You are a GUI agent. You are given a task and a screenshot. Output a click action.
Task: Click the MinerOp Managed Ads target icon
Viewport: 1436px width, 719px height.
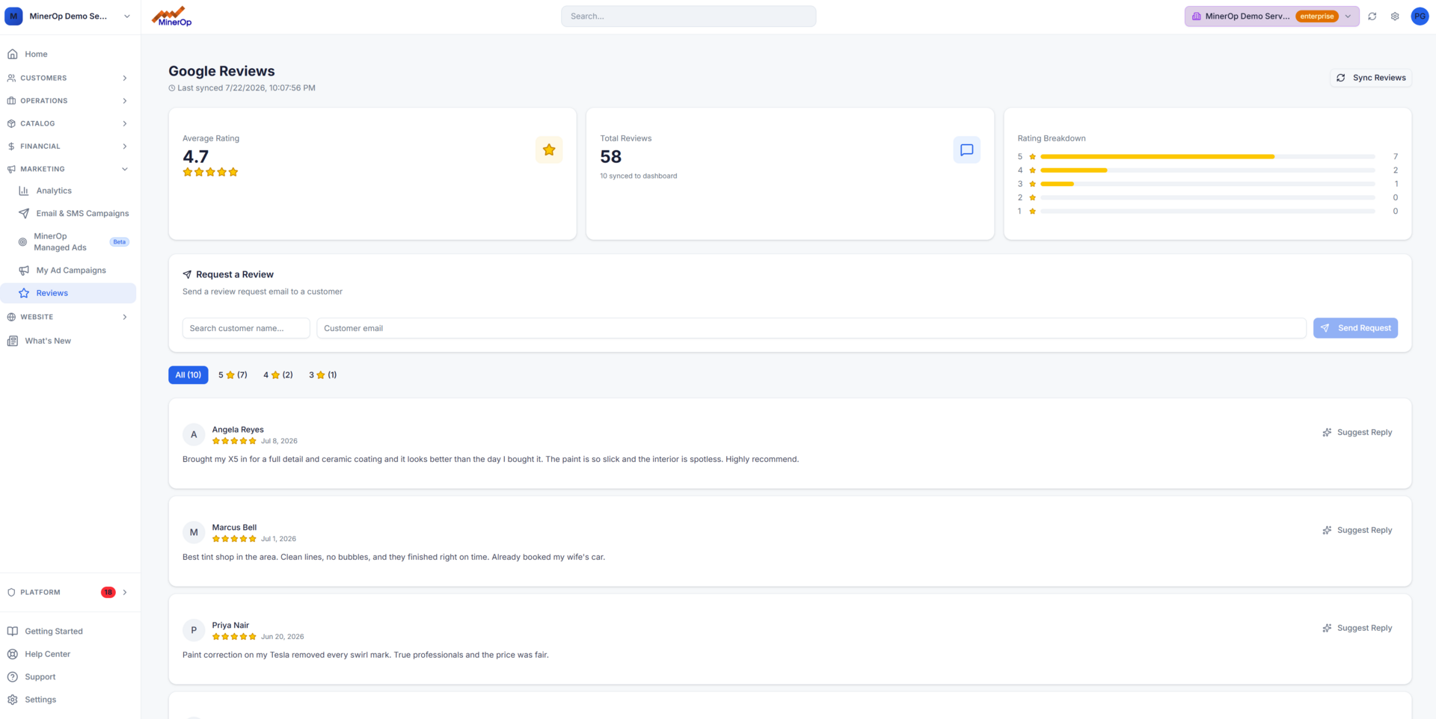click(22, 242)
